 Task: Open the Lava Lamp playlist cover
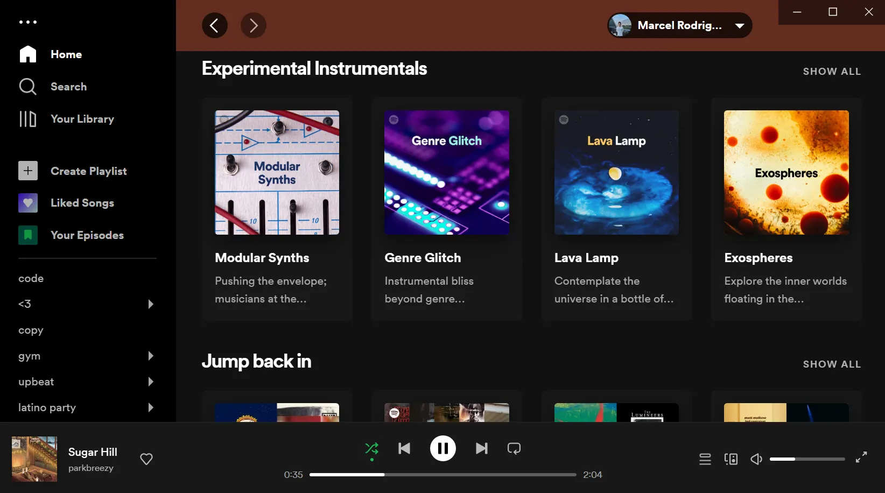tap(617, 172)
